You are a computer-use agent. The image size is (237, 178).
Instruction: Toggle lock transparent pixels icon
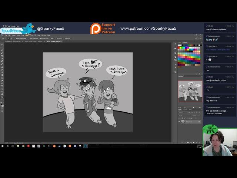tap(182, 118)
